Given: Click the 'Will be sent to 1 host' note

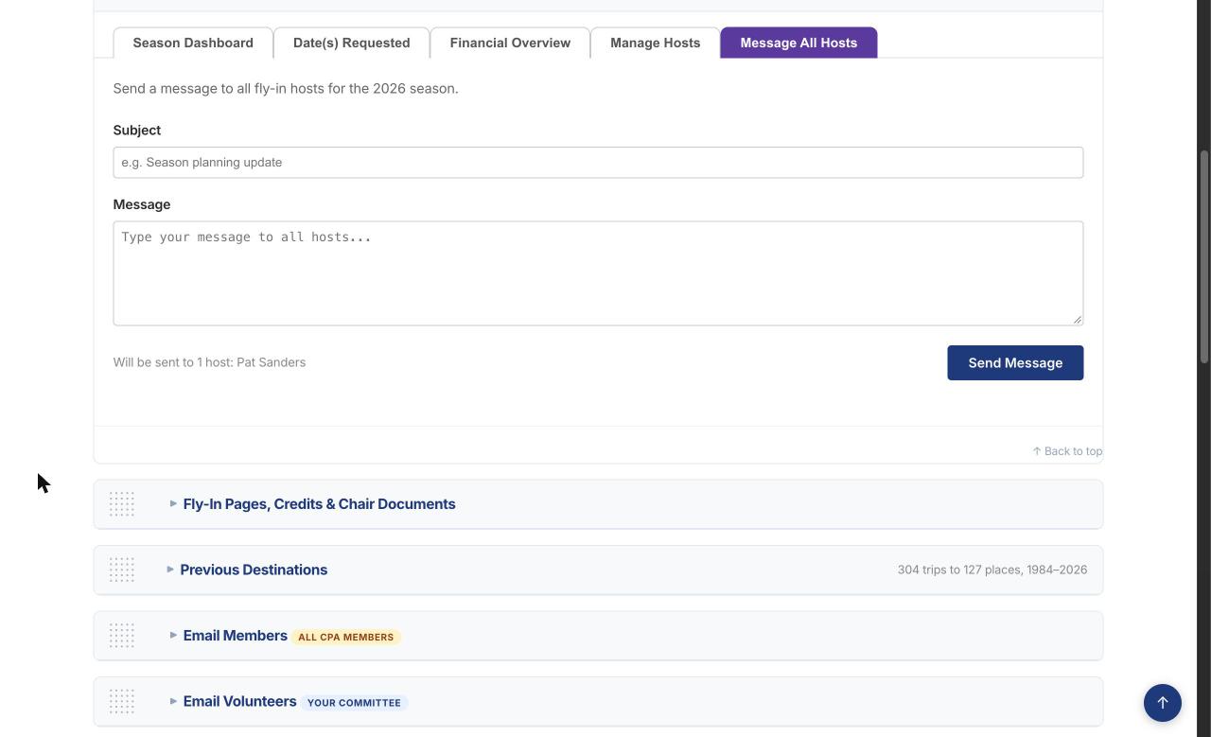Looking at the screenshot, I should (x=209, y=362).
